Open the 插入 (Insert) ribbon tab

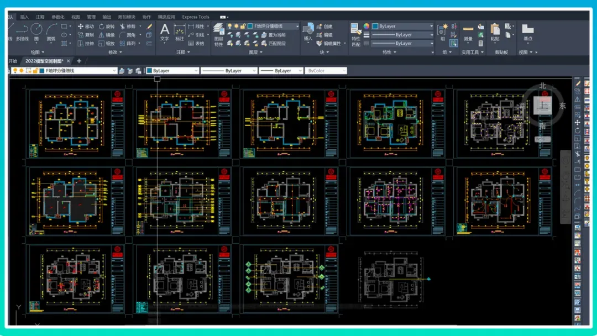tap(24, 17)
